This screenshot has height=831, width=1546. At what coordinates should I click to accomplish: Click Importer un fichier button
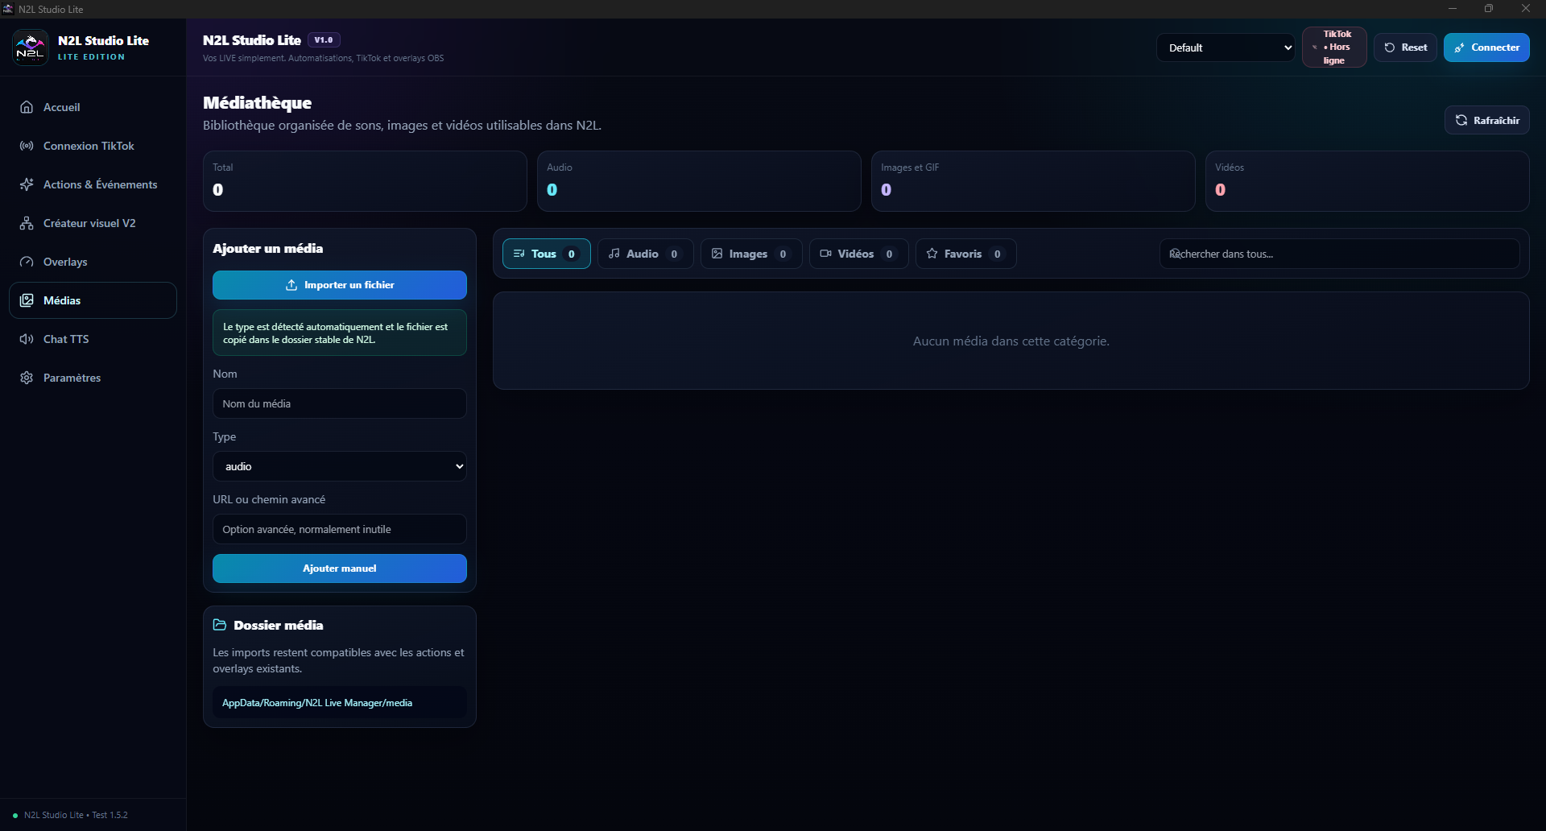340,285
